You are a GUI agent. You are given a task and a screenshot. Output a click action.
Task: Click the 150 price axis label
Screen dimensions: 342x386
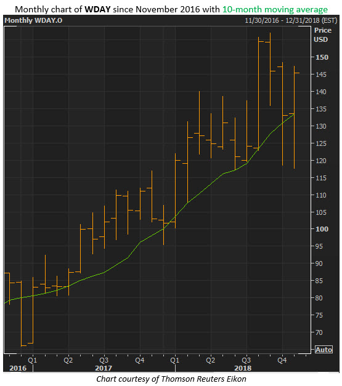(x=322, y=57)
